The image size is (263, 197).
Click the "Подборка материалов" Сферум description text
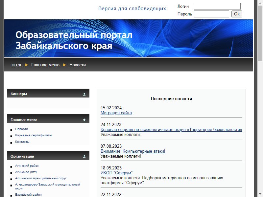coord(162,180)
